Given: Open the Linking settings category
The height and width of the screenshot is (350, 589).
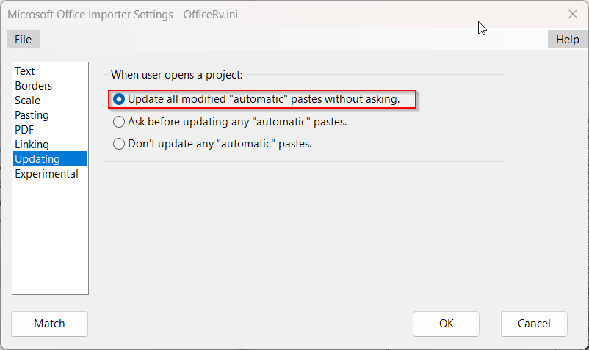Looking at the screenshot, I should 32,145.
